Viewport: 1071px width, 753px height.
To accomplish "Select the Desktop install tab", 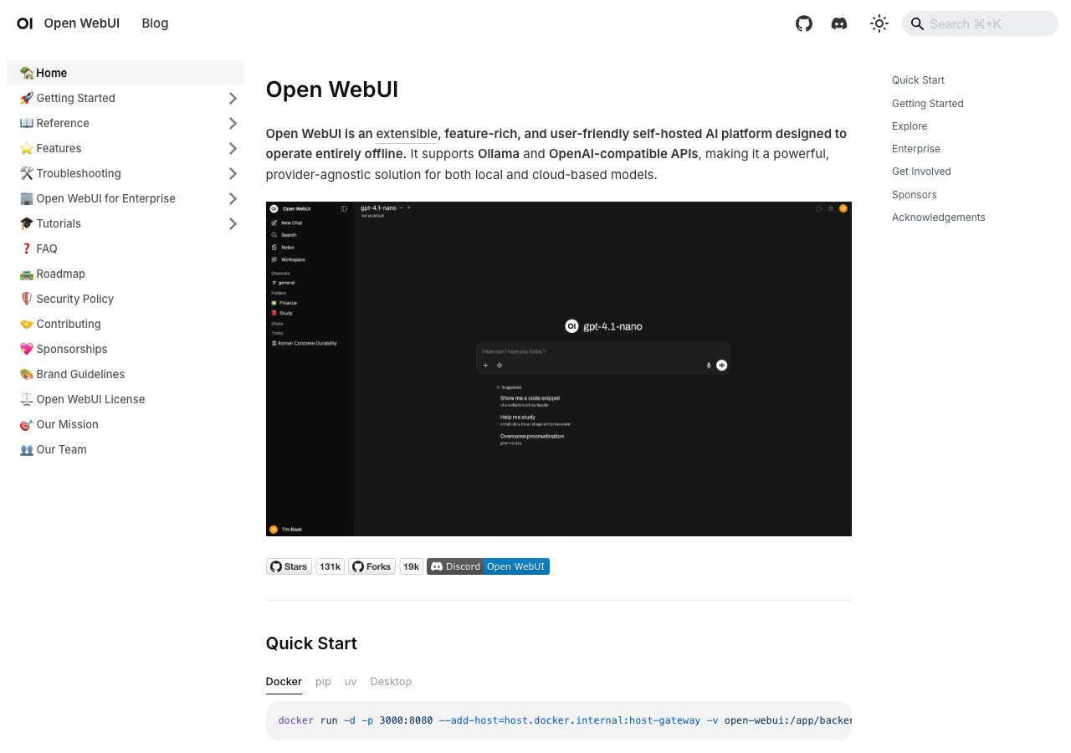I will pyautogui.click(x=391, y=681).
